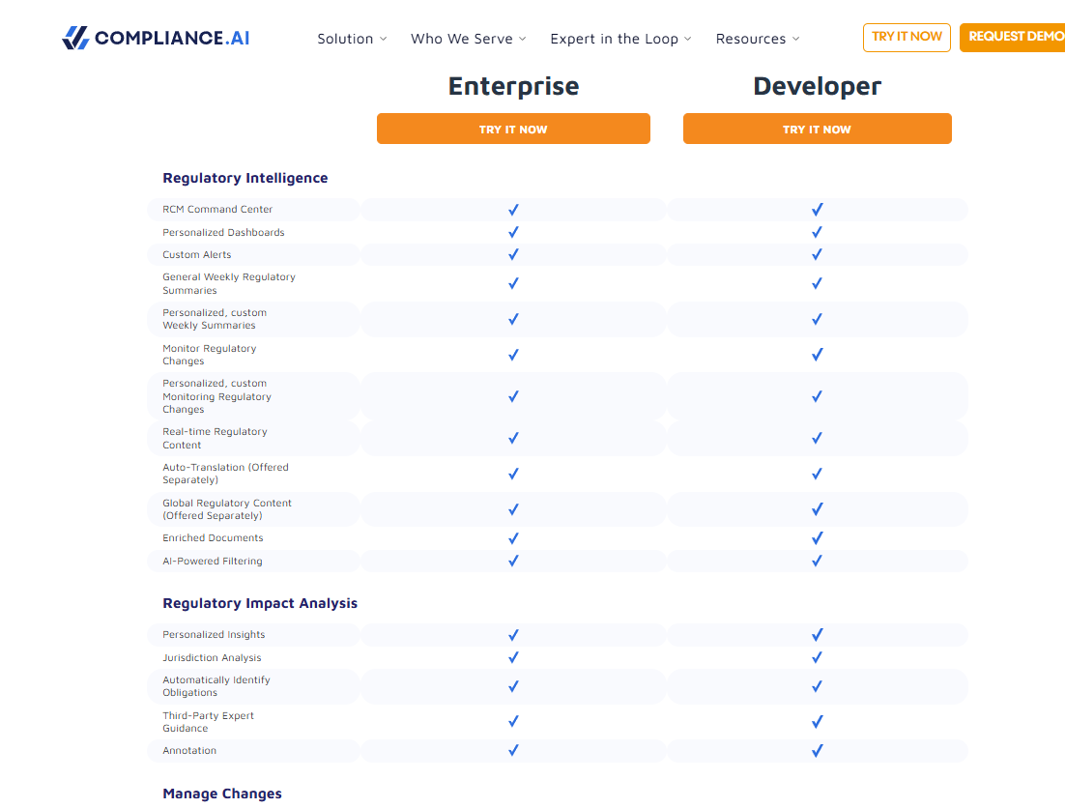Viewport: 1065px width, 808px height.
Task: Click the Jurisdiction Analysis label
Action: (x=212, y=657)
